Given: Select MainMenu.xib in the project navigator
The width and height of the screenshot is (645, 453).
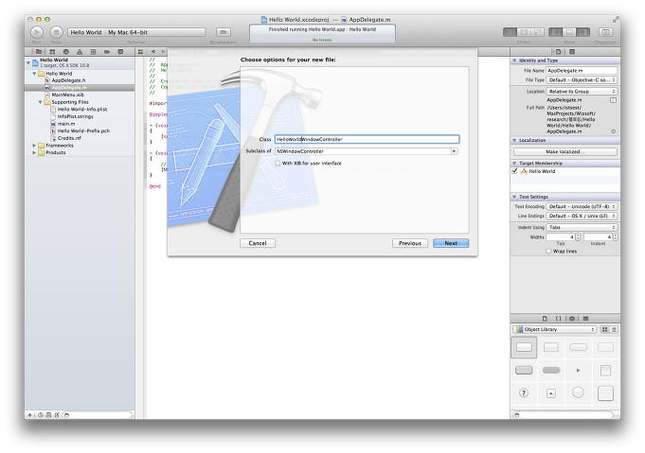Looking at the screenshot, I should pyautogui.click(x=67, y=95).
